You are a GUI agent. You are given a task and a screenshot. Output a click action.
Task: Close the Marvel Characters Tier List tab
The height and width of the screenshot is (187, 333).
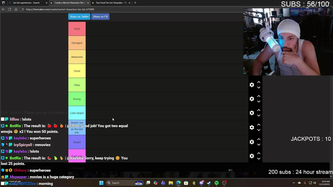pos(88,3)
